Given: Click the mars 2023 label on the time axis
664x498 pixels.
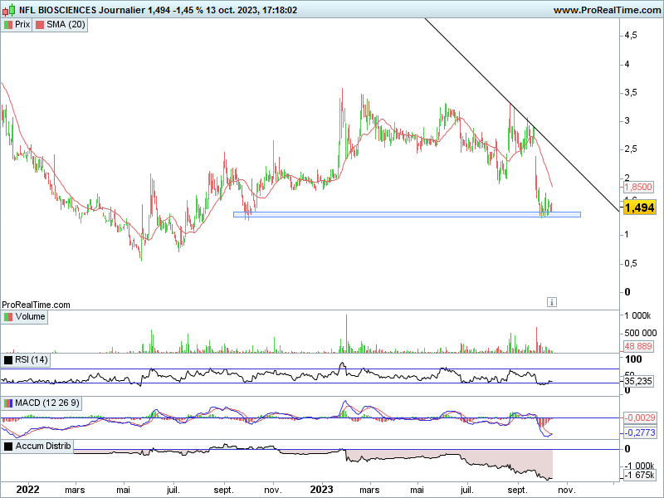Looking at the screenshot, I should 369,491.
